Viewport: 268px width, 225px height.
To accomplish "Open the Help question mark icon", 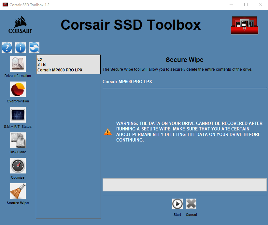I will click(x=7, y=48).
